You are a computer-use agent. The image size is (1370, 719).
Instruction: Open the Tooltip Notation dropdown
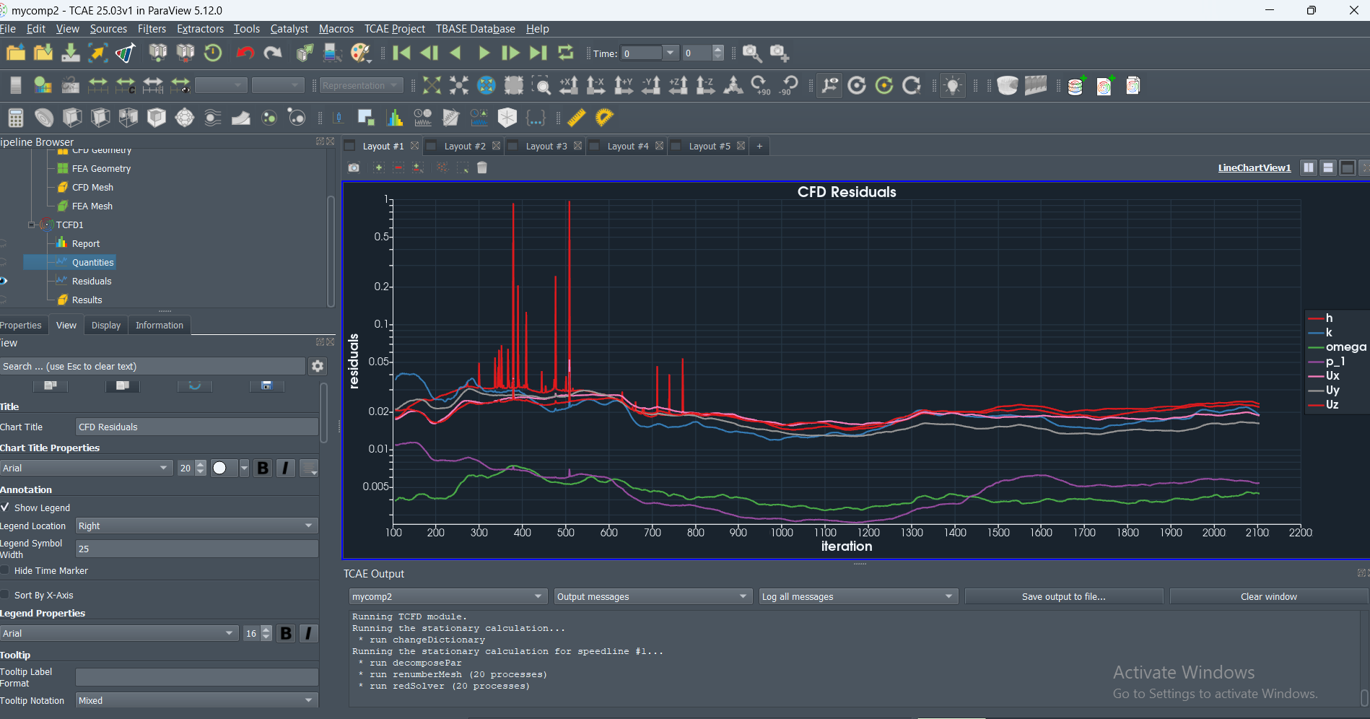tap(196, 700)
